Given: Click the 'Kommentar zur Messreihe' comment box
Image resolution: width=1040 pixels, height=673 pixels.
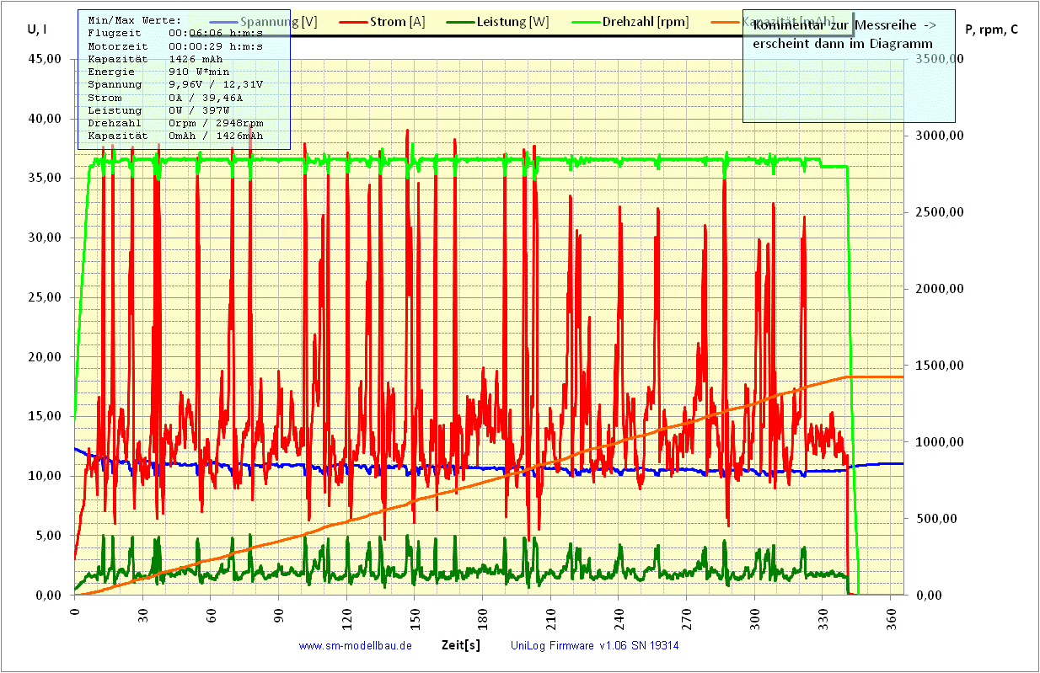Looking at the screenshot, I should (849, 66).
